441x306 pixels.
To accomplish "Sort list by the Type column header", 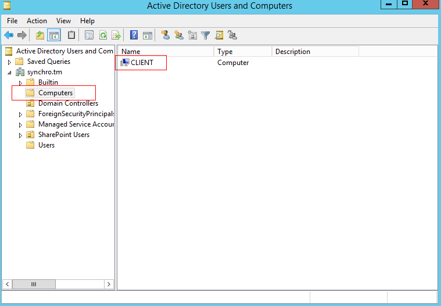I will [x=243, y=52].
